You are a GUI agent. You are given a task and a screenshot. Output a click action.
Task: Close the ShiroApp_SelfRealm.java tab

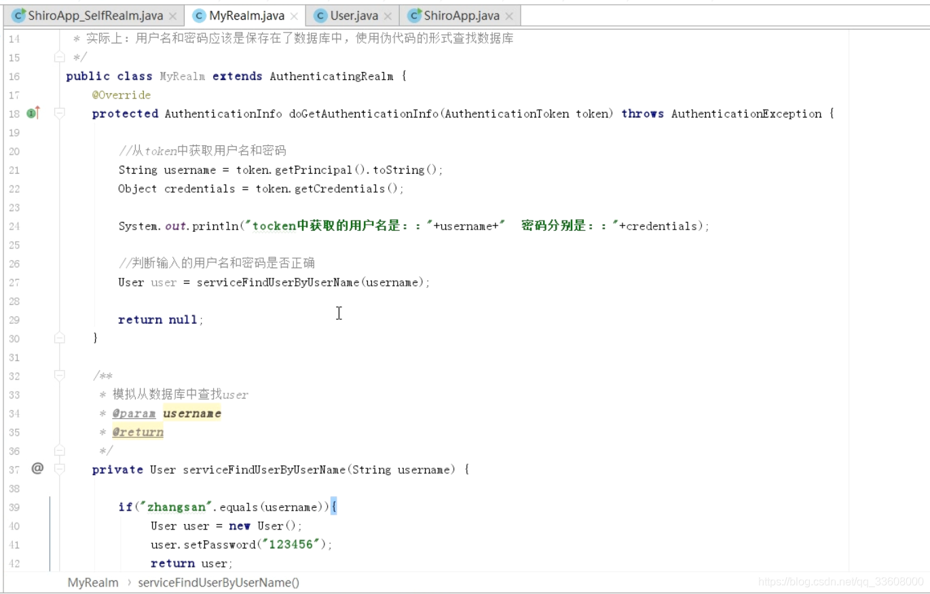click(x=172, y=16)
